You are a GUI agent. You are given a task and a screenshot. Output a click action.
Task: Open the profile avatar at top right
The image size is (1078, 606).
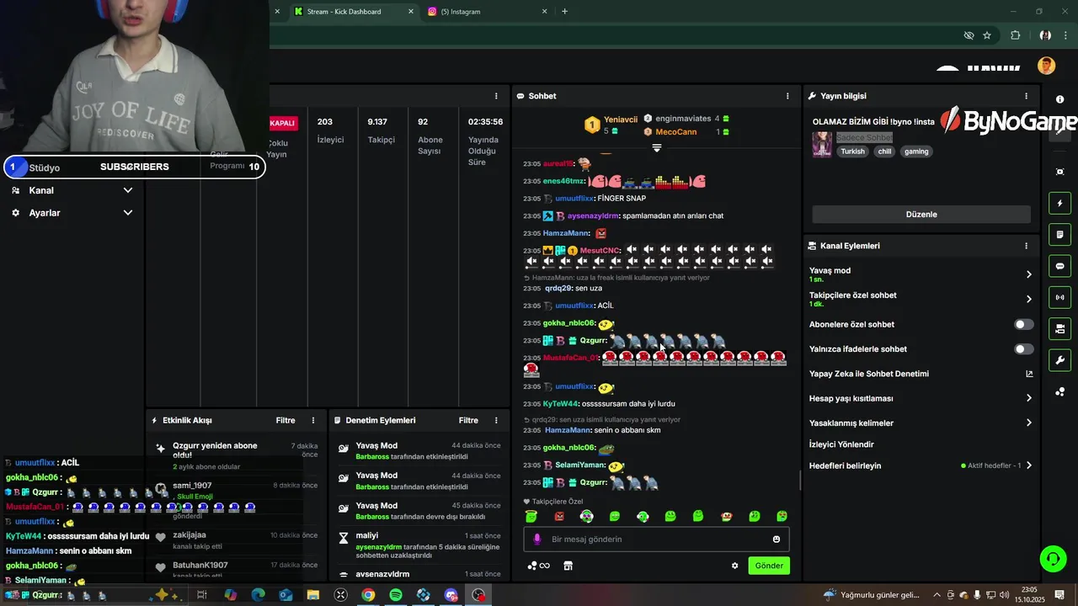[1046, 66]
